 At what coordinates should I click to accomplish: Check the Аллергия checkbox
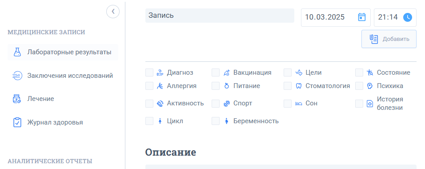point(149,86)
